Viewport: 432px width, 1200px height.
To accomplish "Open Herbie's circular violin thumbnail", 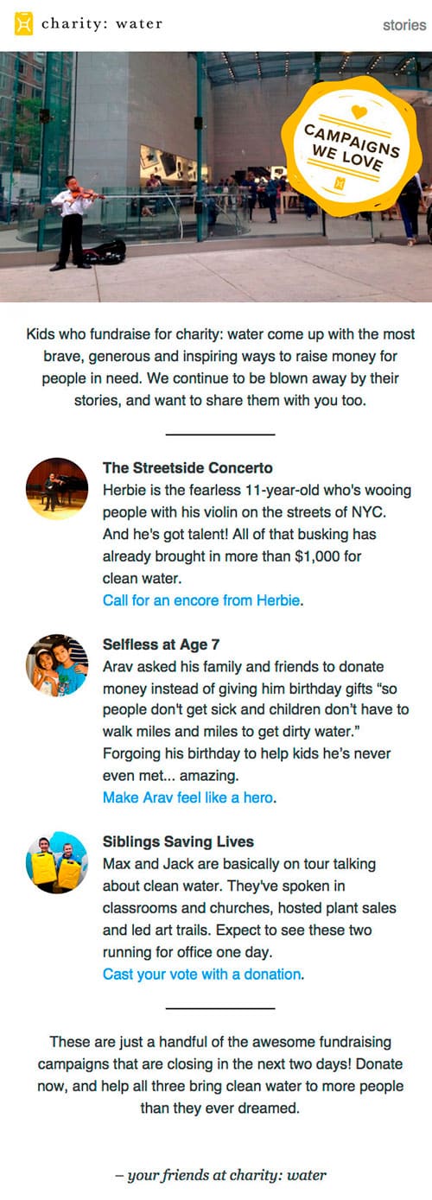I will point(57,488).
